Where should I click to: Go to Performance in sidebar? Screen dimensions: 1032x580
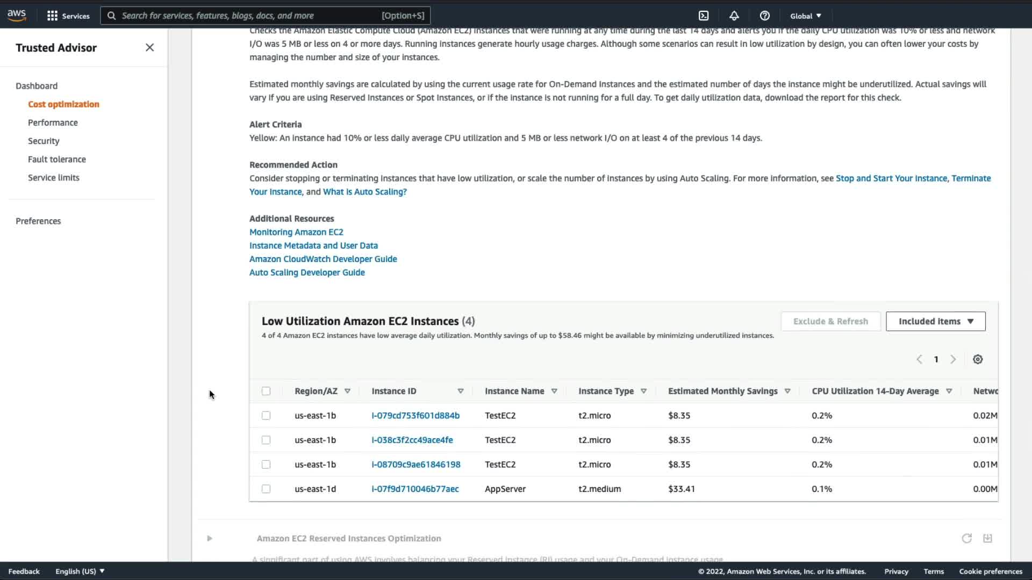click(x=53, y=122)
